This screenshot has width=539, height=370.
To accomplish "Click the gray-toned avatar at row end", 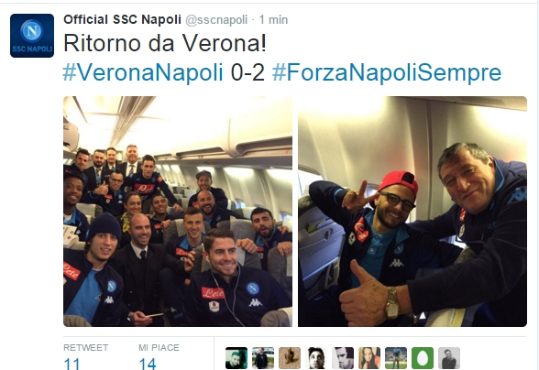I will [449, 358].
